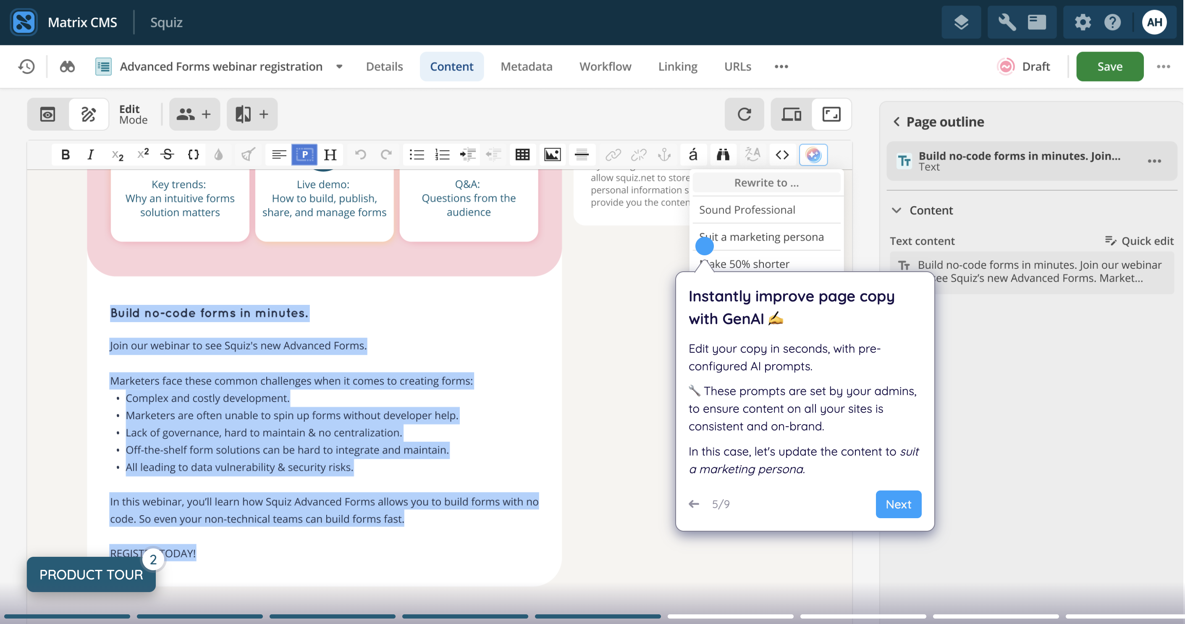
Task: Open the asset name dropdown arrow
Action: point(339,67)
